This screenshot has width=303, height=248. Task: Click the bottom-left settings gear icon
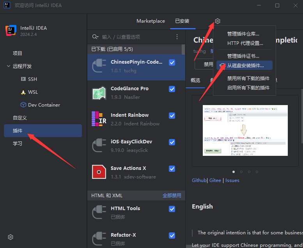pyautogui.click(x=11, y=237)
